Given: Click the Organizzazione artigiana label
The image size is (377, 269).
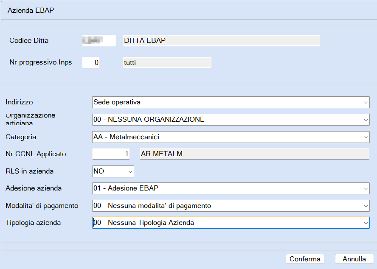Looking at the screenshot, I should click(31, 119).
